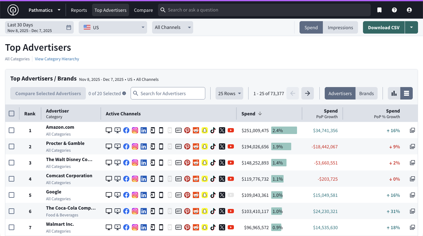The height and width of the screenshot is (236, 423).
Task: Open creatives gallery icon for Procter & Gamble
Action: (412, 146)
